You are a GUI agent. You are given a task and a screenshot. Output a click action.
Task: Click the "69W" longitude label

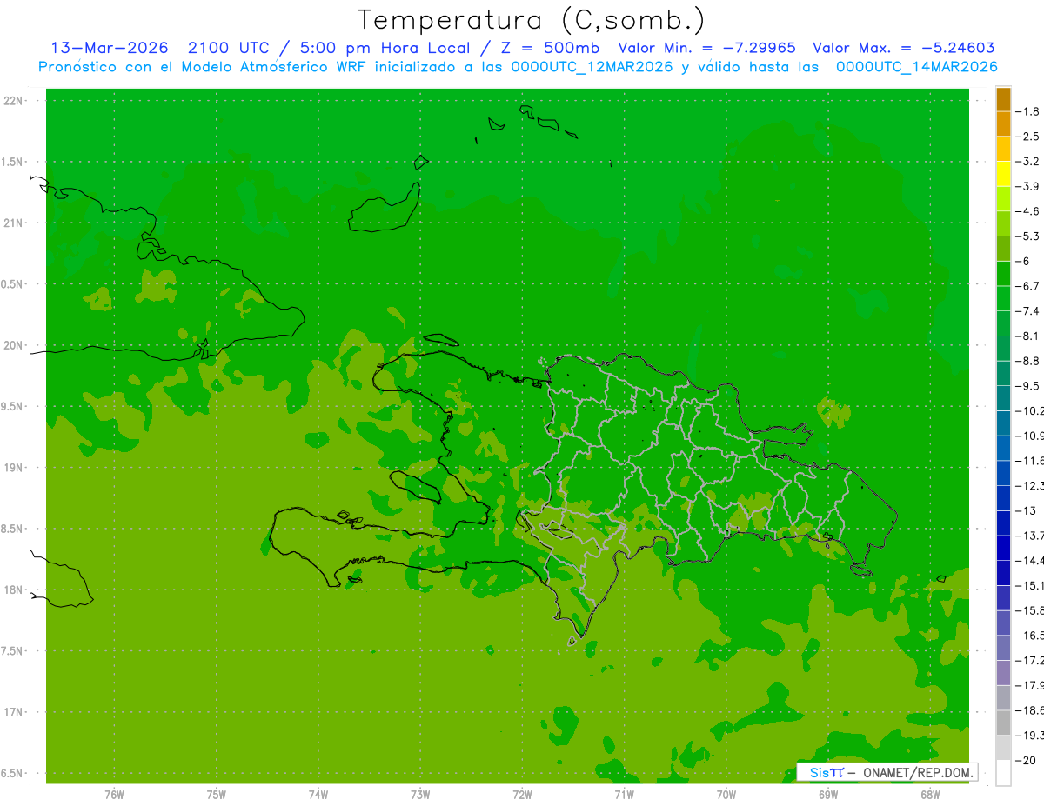pyautogui.click(x=828, y=795)
